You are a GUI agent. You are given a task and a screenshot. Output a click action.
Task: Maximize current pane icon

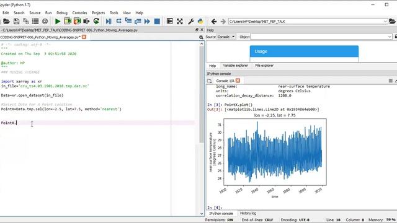tap(170, 21)
